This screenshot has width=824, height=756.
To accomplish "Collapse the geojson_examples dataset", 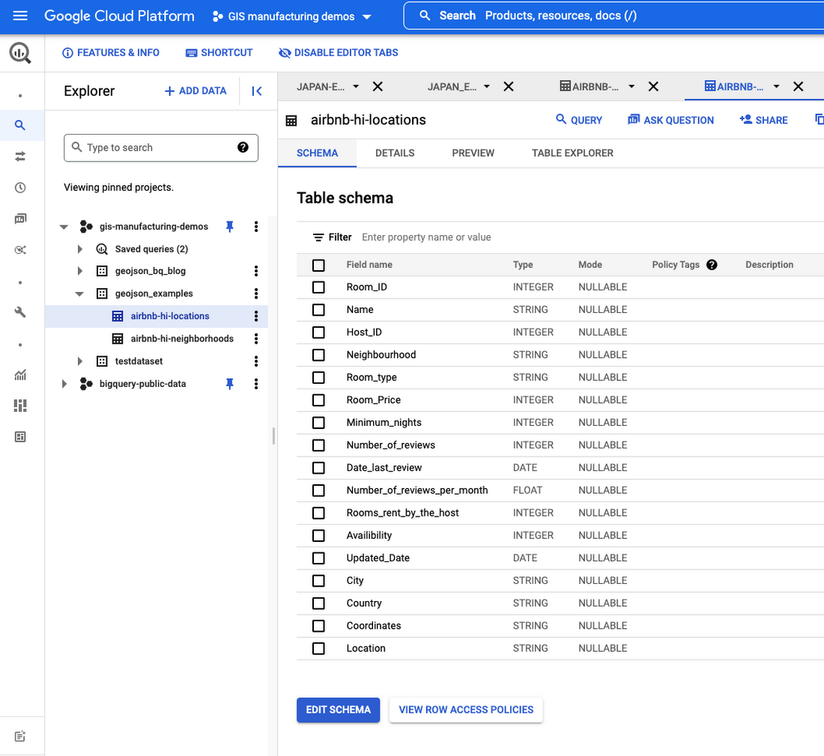I will pyautogui.click(x=79, y=294).
